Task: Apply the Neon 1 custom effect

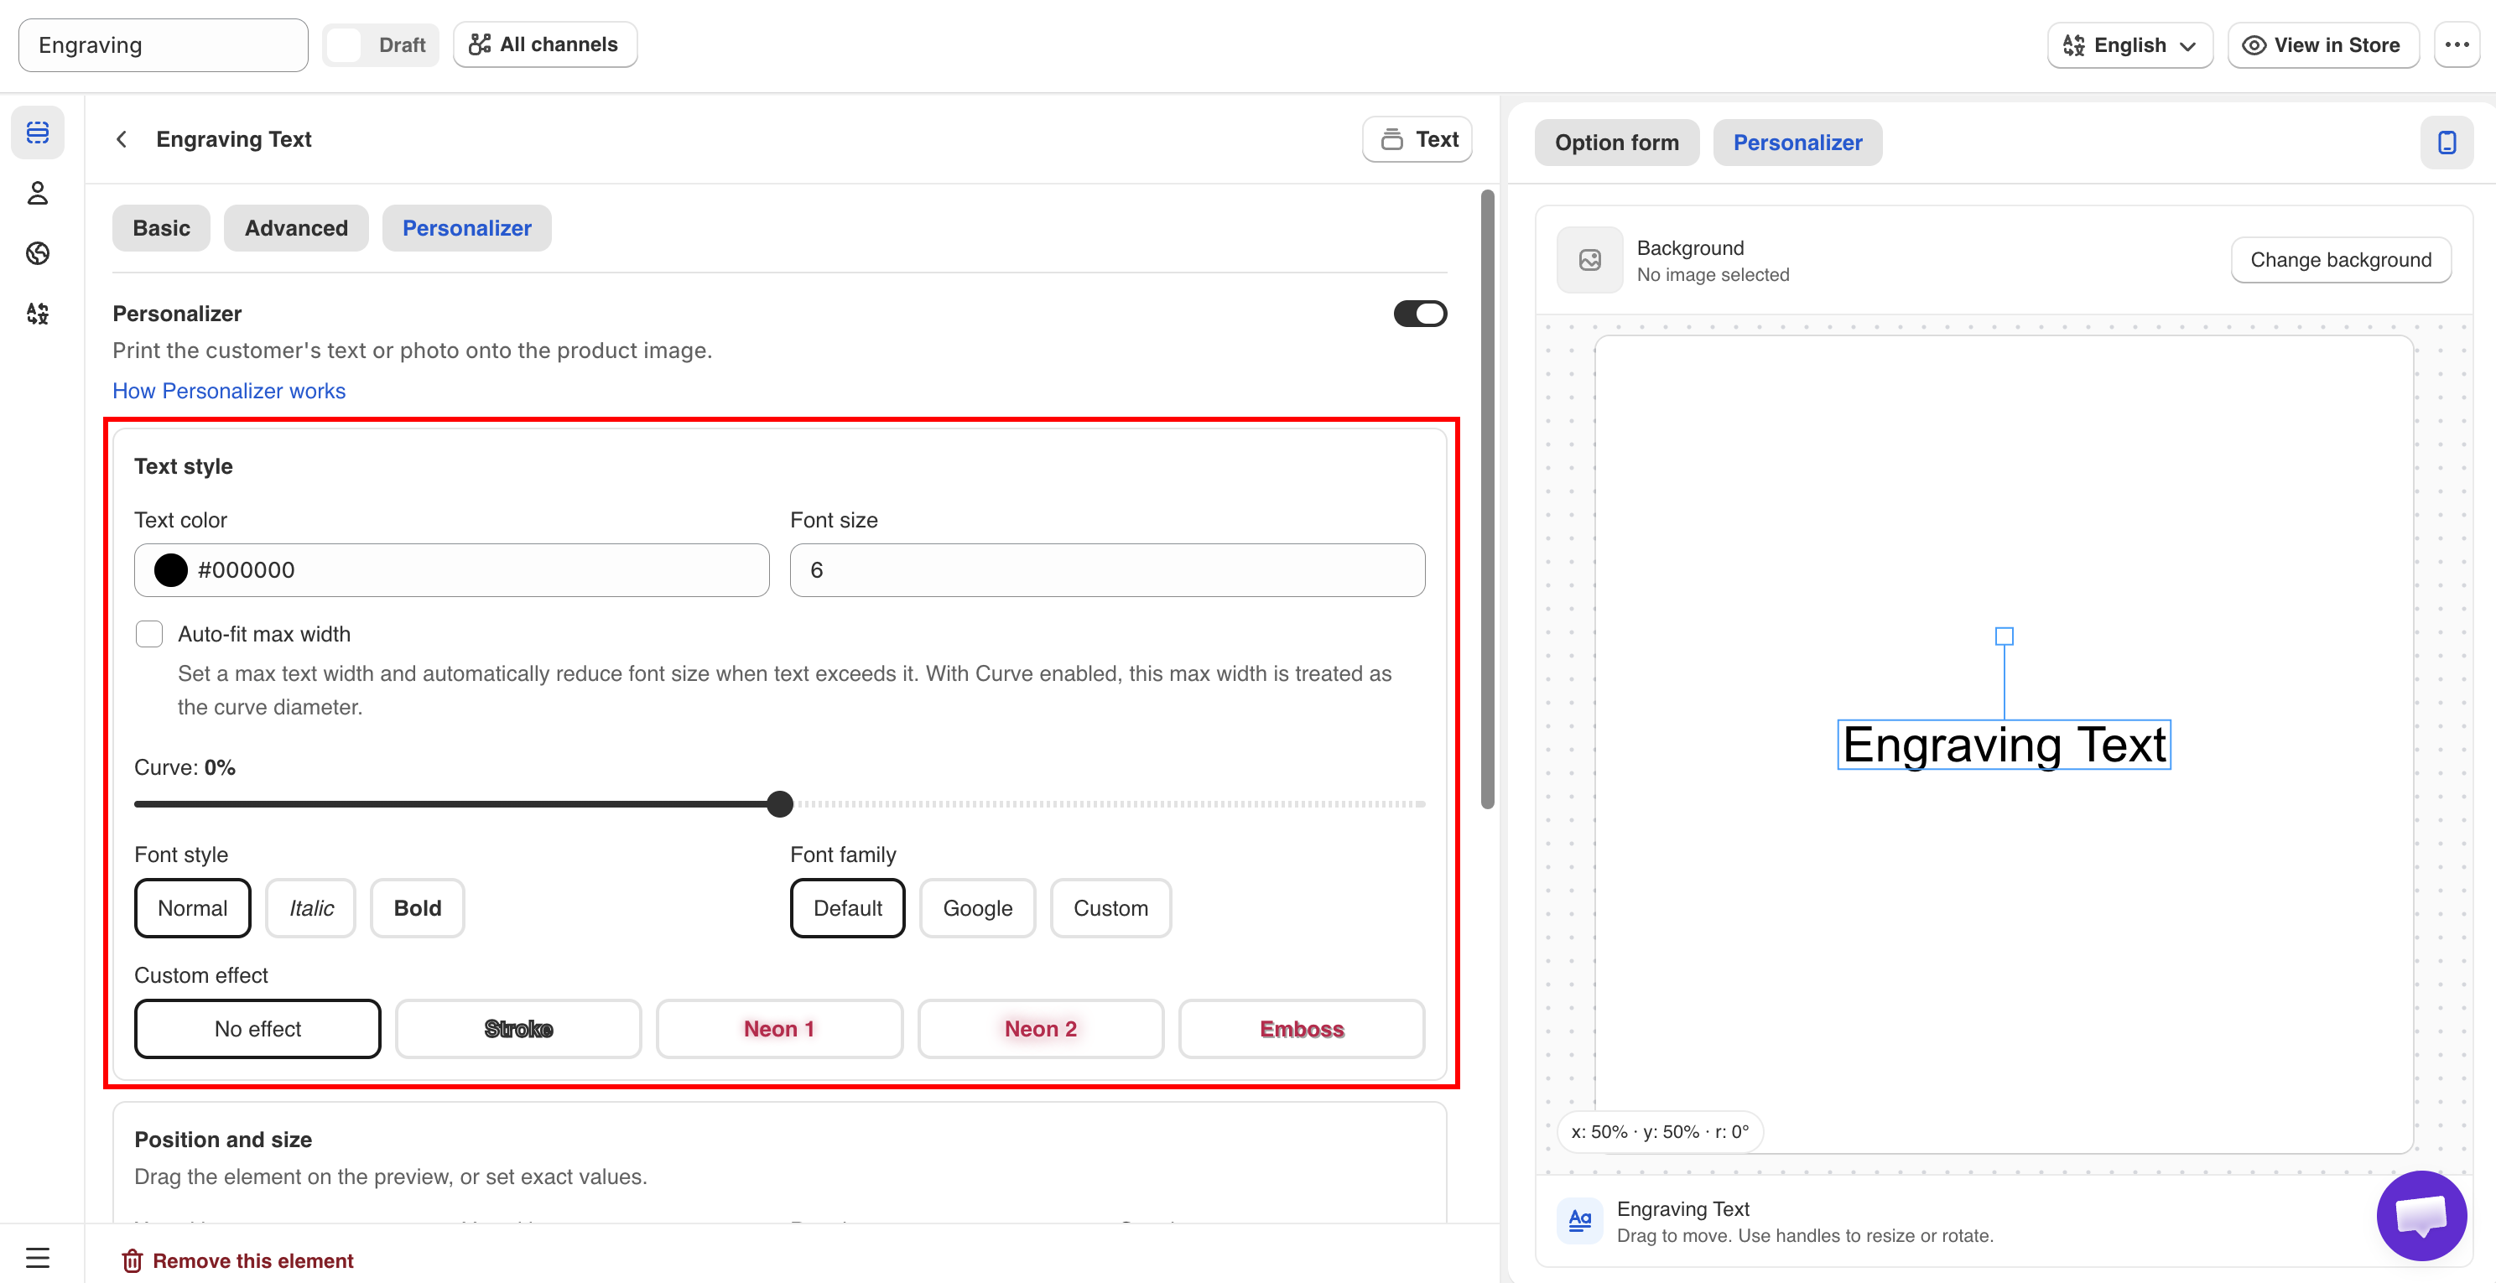Action: pos(779,1029)
